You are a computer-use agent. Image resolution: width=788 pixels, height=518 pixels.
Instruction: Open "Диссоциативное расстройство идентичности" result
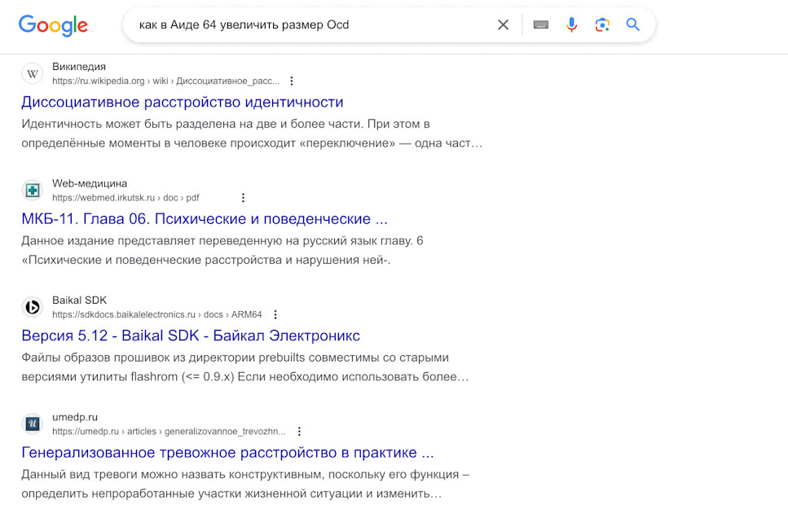coord(183,103)
